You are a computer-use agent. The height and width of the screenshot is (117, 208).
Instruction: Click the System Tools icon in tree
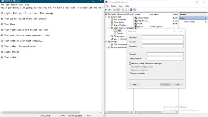point(109,17)
